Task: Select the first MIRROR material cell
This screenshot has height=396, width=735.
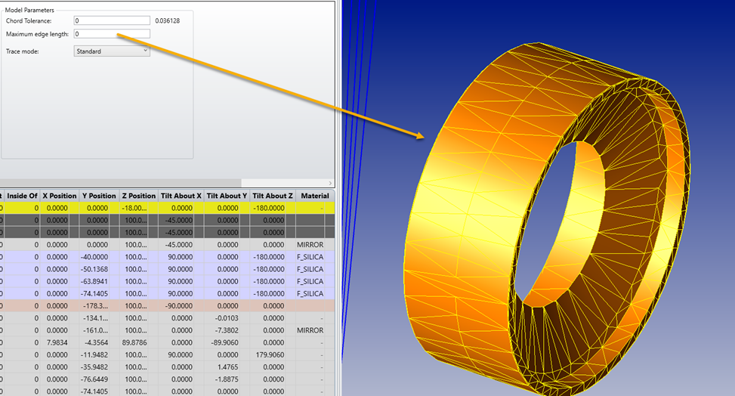Action: [310, 246]
